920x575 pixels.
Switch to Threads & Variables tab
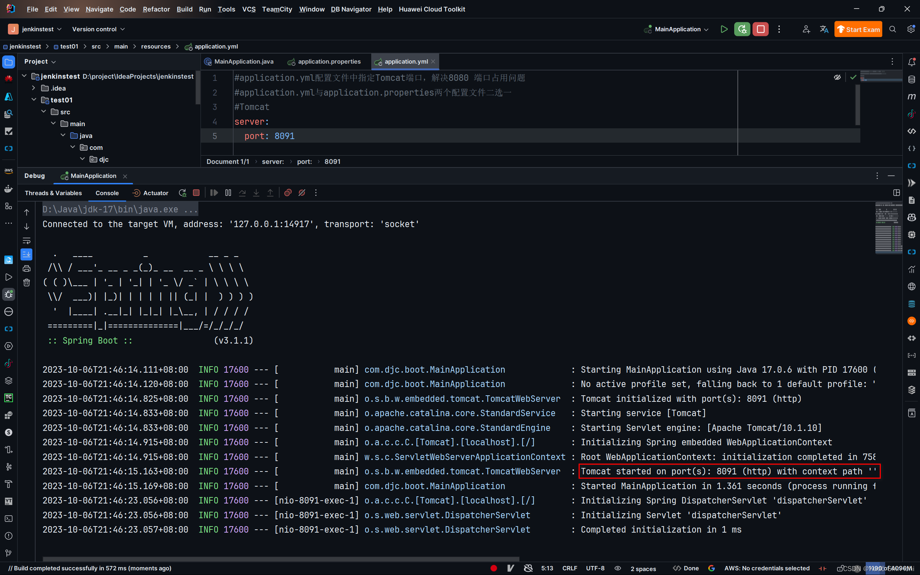pos(53,193)
